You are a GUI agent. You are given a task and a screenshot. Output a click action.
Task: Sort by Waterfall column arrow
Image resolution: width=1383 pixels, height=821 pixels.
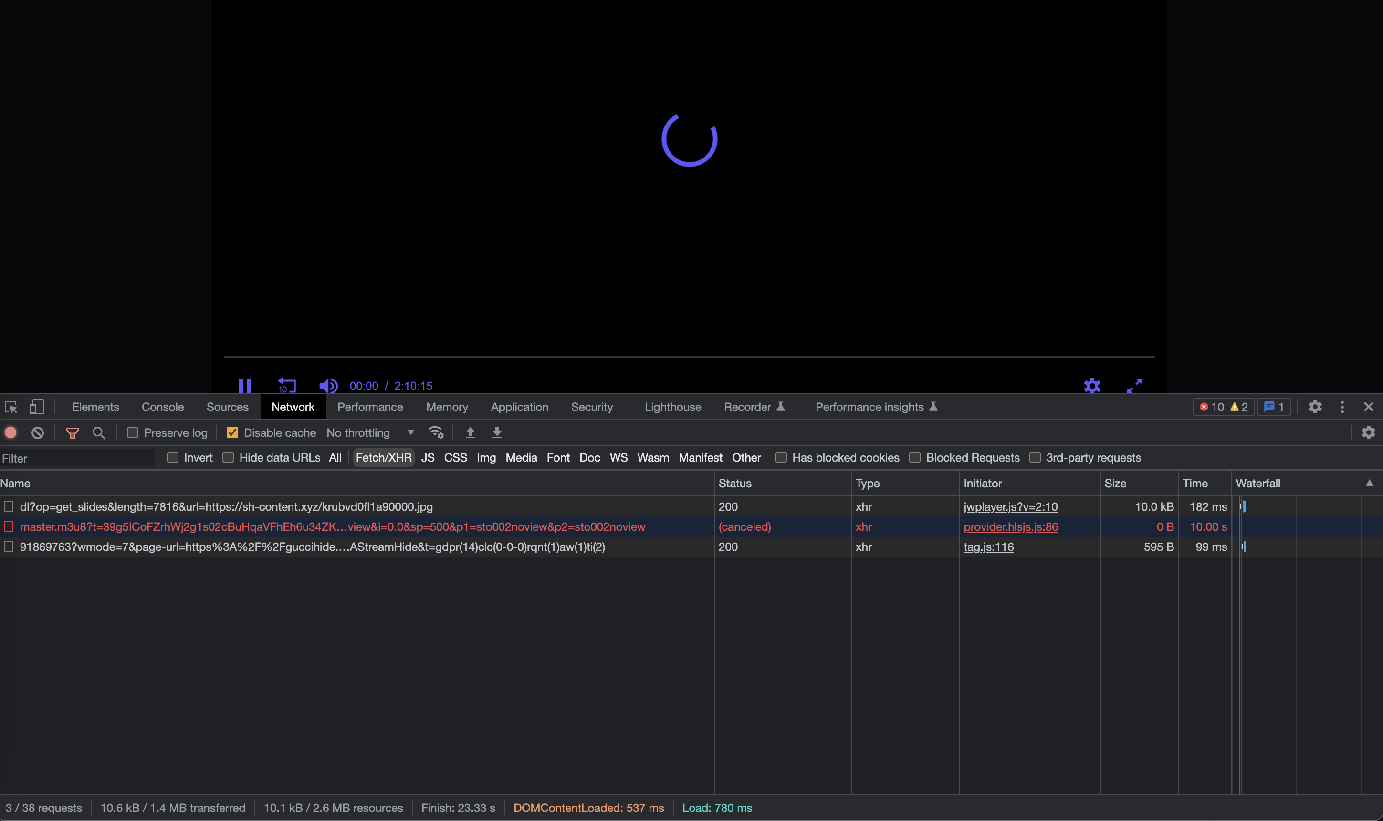1369,483
